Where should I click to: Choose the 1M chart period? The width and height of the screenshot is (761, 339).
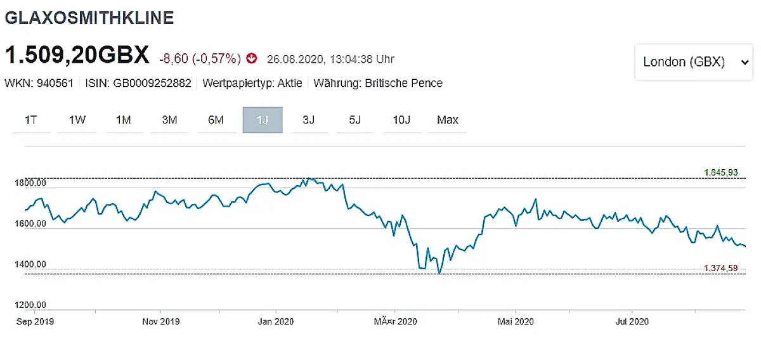coord(123,120)
